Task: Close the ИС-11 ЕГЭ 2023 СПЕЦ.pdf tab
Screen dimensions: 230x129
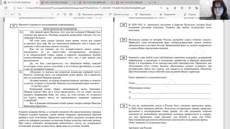Action: pos(74,3)
